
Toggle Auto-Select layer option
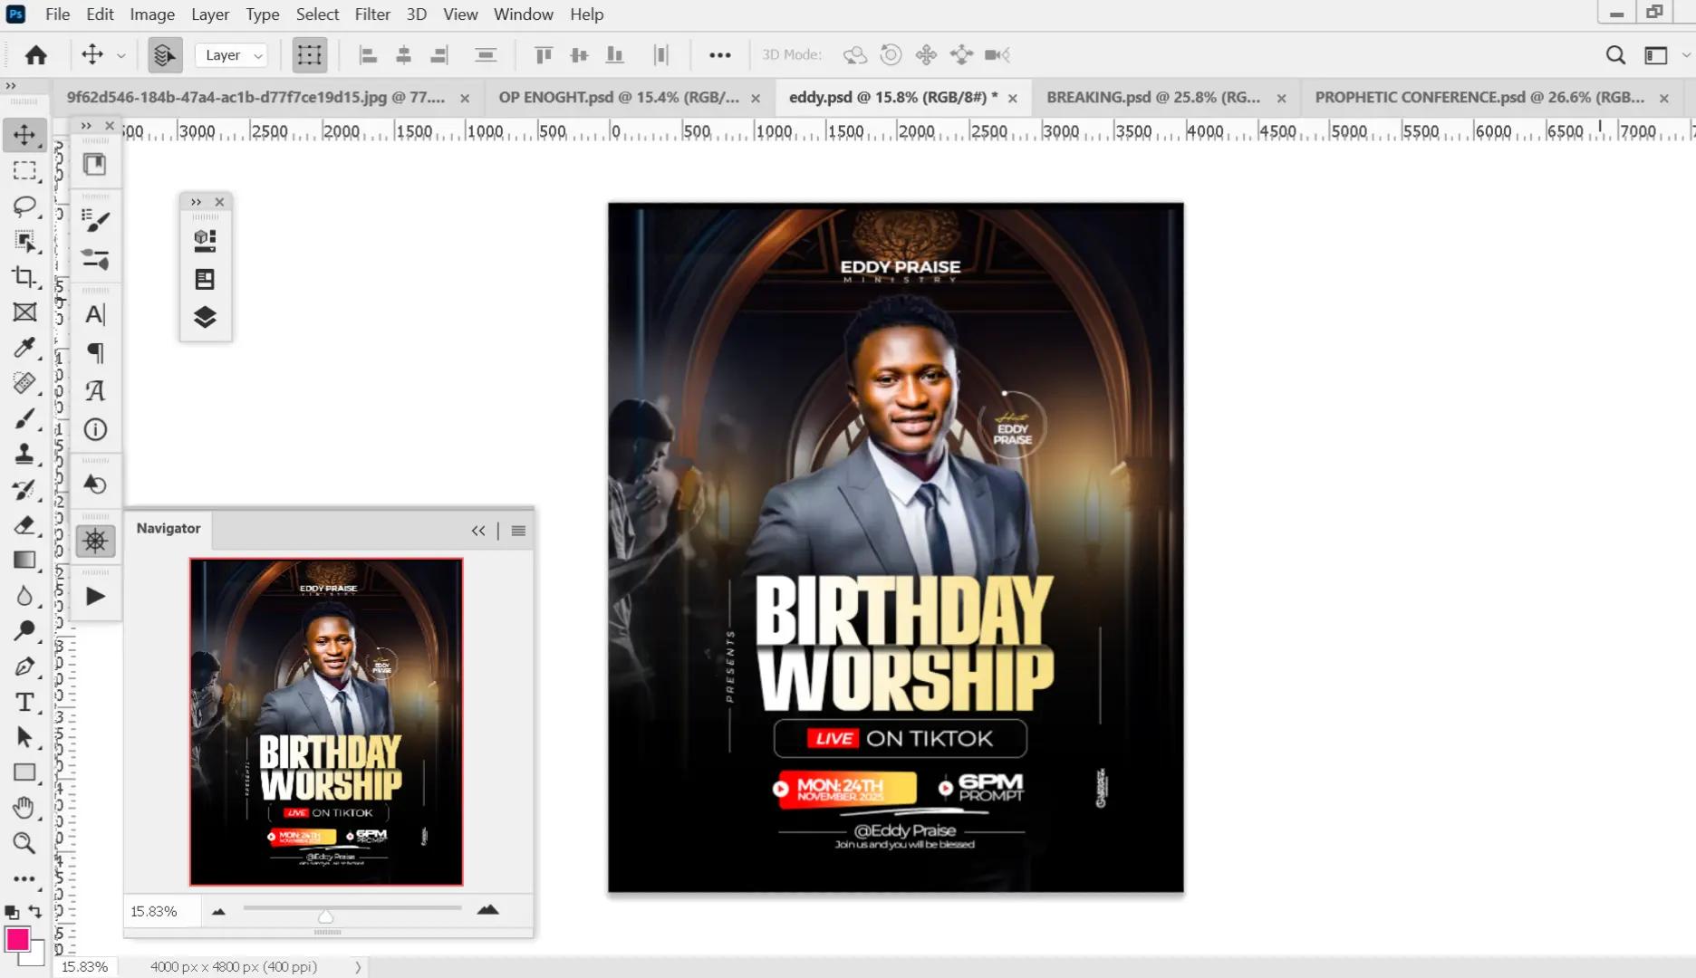(x=164, y=55)
